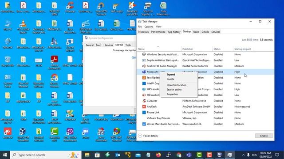
Task: Click the ENG language indicator
Action: click(x=254, y=155)
